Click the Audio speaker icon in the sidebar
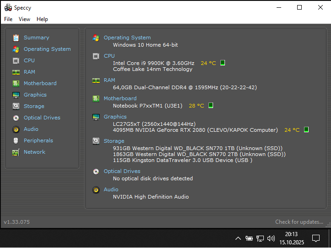The height and width of the screenshot is (248, 331). click(x=16, y=129)
